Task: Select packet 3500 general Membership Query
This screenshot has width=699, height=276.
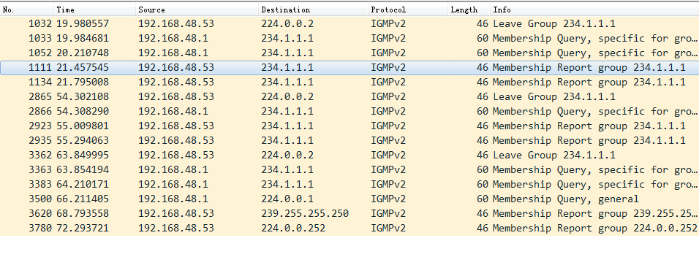Action: (x=349, y=199)
